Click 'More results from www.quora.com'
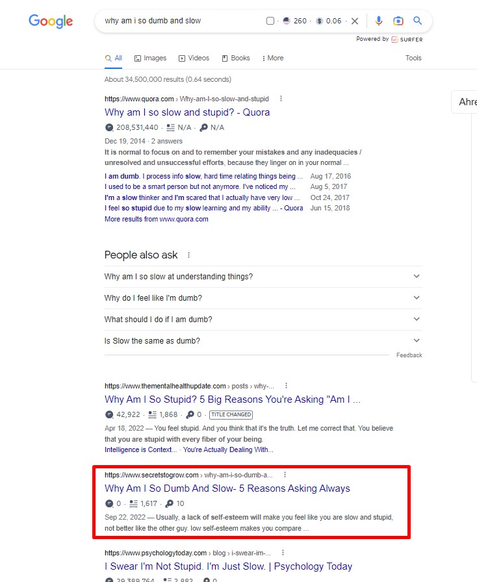 (157, 220)
